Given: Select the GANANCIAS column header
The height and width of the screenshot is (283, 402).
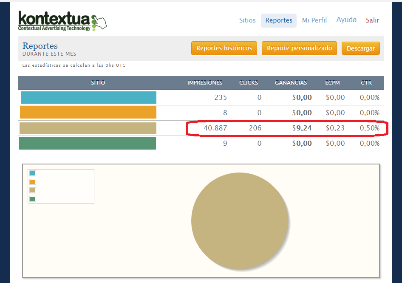Looking at the screenshot, I should click(x=291, y=83).
